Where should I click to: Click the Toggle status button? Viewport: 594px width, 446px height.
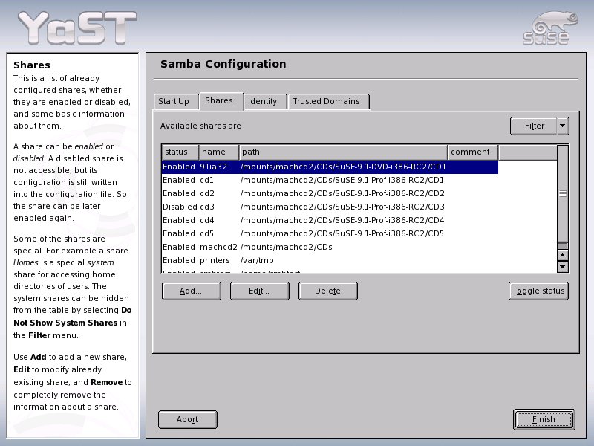click(x=538, y=291)
